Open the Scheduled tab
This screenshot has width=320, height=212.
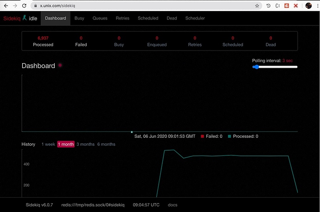(x=148, y=19)
